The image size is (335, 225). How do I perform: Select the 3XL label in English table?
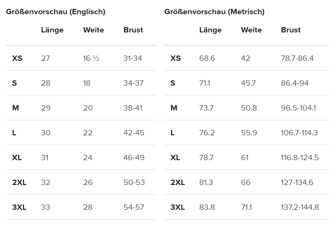tap(19, 207)
